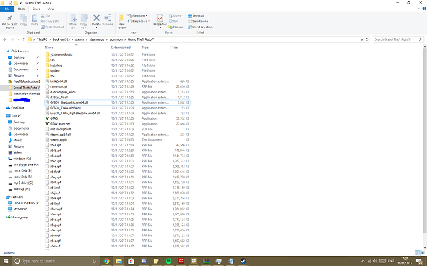
Task: Select the GTAVLauncher application file
Action: [60, 124]
